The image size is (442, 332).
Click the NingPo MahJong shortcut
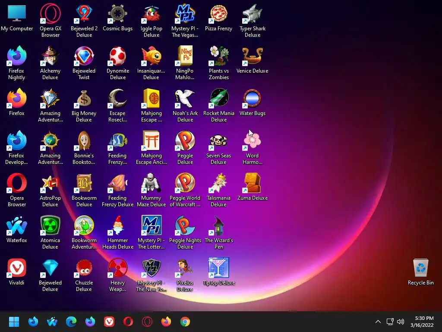[x=185, y=56]
